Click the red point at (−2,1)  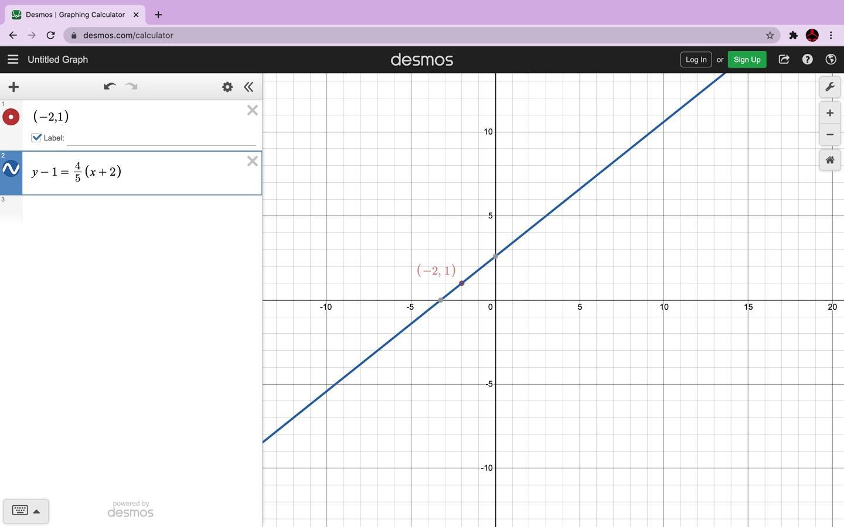[x=462, y=283]
